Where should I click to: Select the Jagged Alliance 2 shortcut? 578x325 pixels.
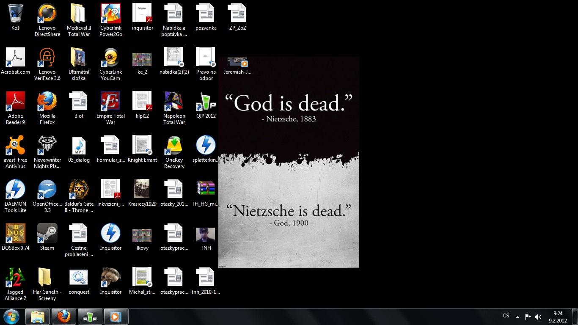(x=16, y=278)
